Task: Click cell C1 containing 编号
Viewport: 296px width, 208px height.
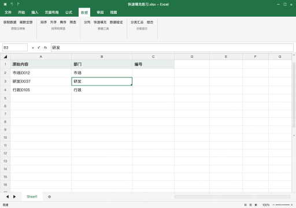Action: 153,64
